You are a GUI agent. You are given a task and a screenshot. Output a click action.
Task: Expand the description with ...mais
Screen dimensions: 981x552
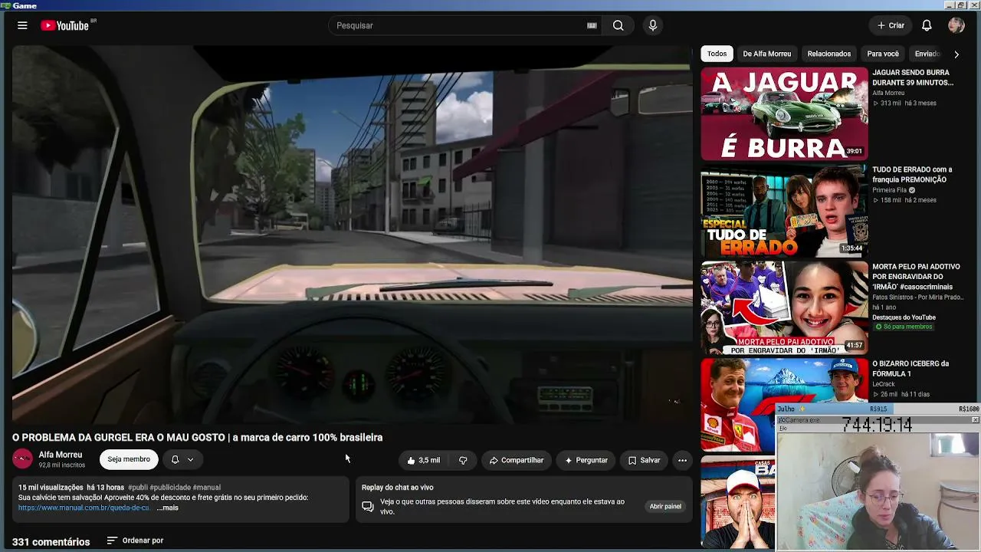pos(168,508)
